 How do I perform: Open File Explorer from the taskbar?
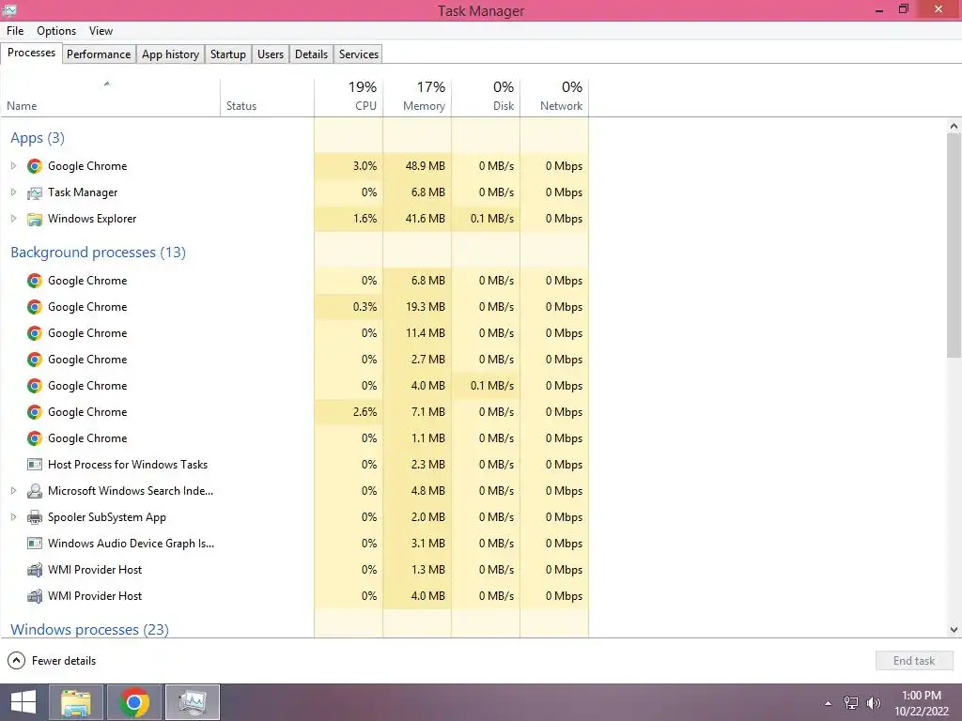click(x=75, y=702)
